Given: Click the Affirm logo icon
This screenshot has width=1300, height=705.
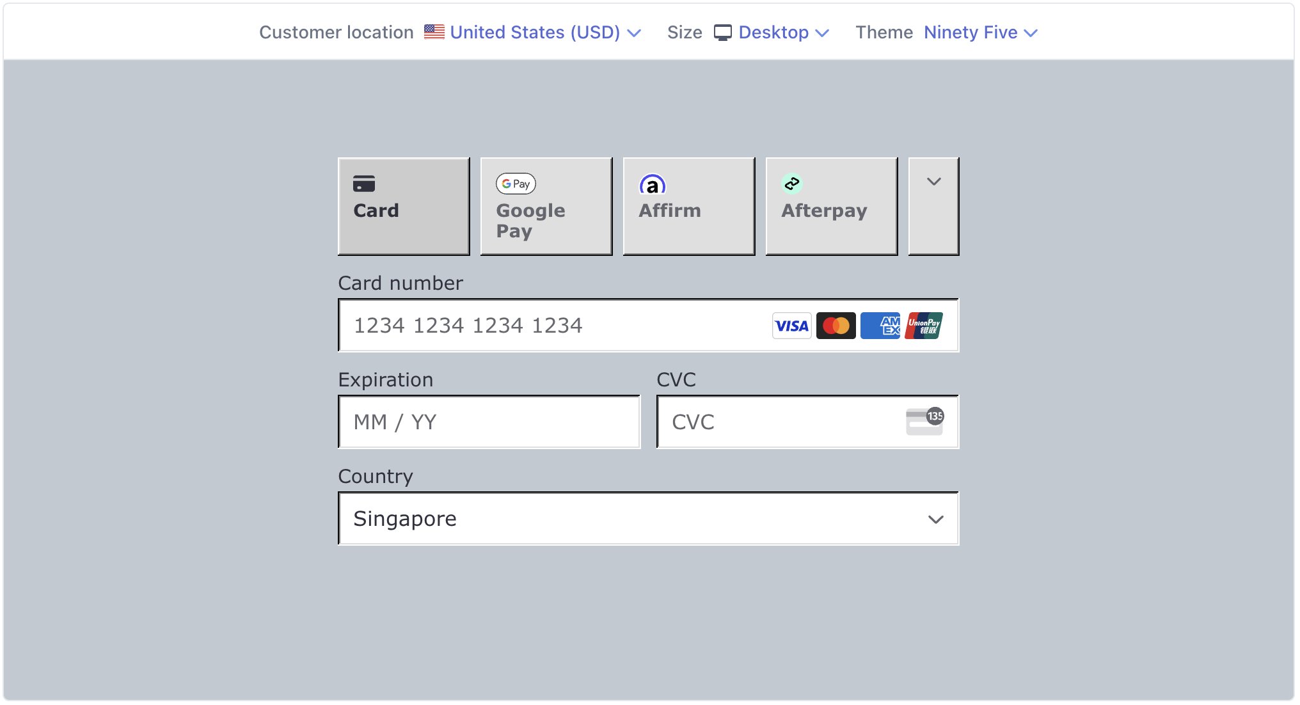Looking at the screenshot, I should click(653, 184).
